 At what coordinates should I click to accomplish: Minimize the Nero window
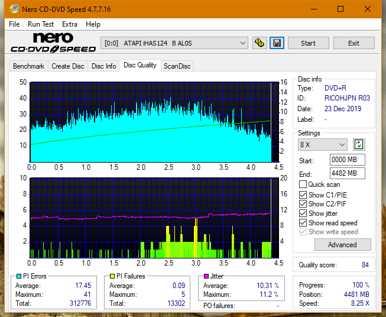pyautogui.click(x=314, y=9)
